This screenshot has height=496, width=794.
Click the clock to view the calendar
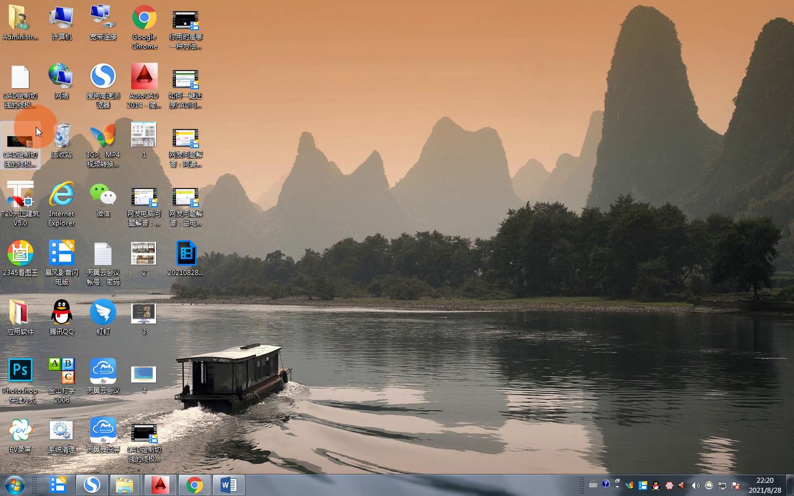click(x=766, y=485)
